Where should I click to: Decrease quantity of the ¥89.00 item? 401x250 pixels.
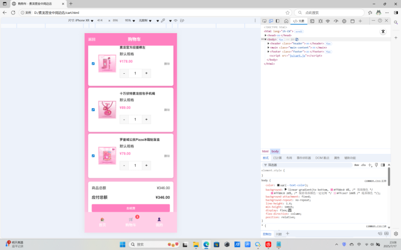(124, 119)
